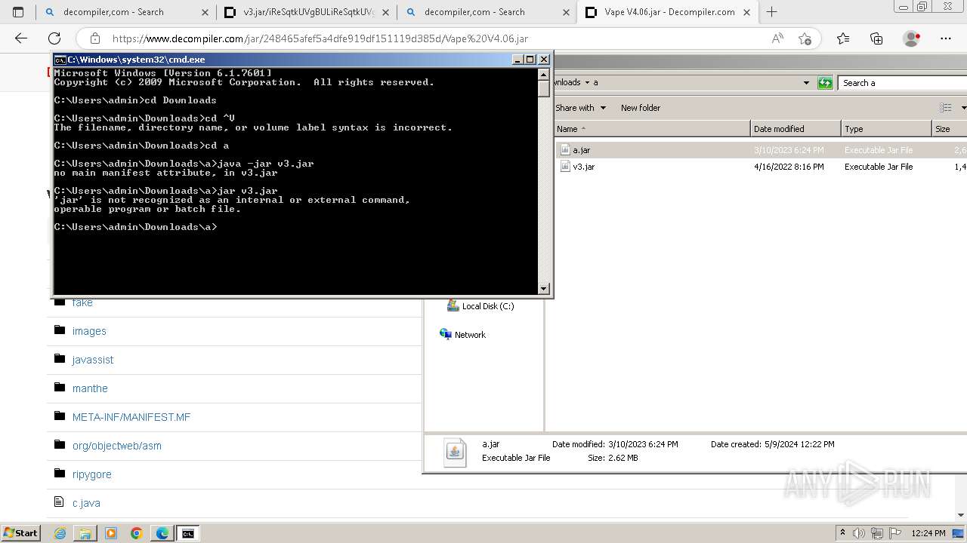Select Local Disk (C:) in navigation
967x543 pixels.
(x=480, y=306)
